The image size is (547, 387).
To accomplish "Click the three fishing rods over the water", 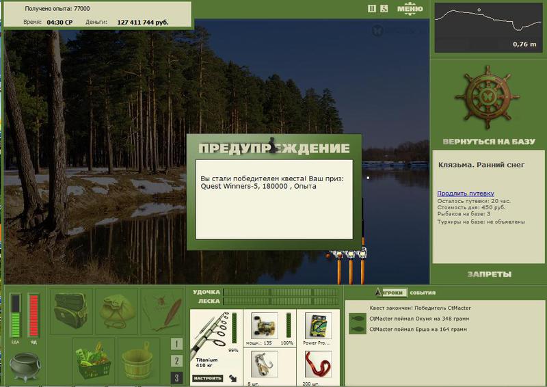I will tap(351, 265).
